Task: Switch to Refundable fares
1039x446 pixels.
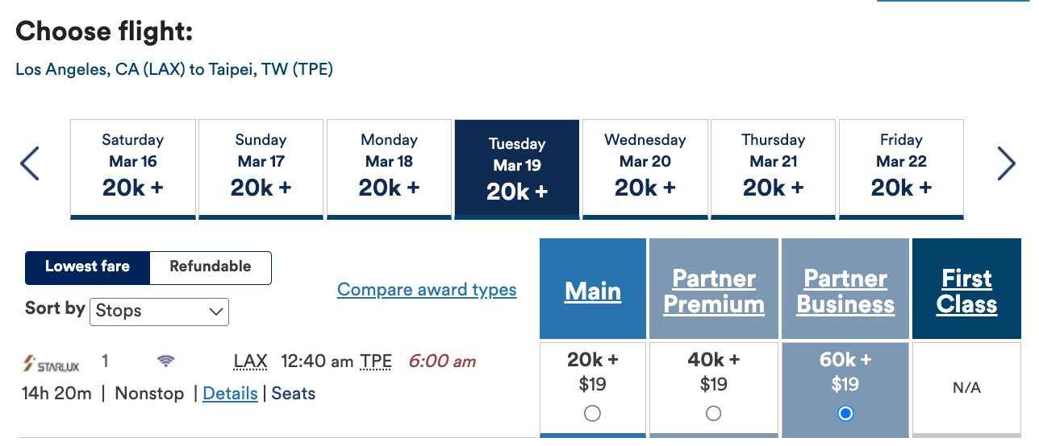Action: [x=210, y=267]
